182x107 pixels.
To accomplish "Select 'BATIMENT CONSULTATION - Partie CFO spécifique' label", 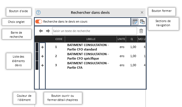I will click(88, 56).
